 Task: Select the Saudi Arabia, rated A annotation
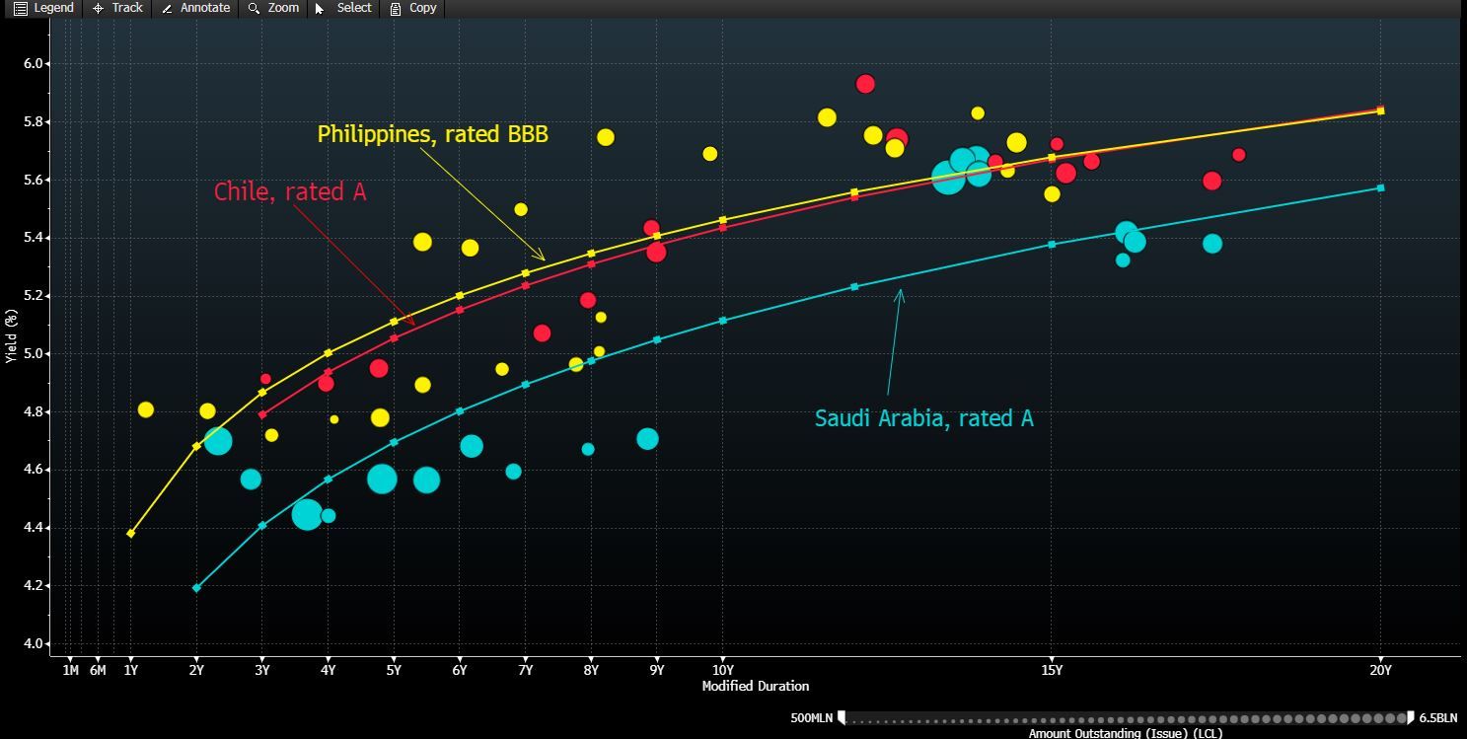[923, 418]
